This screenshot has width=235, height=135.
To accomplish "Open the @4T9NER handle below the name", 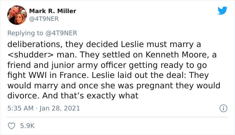I will (x=44, y=19).
